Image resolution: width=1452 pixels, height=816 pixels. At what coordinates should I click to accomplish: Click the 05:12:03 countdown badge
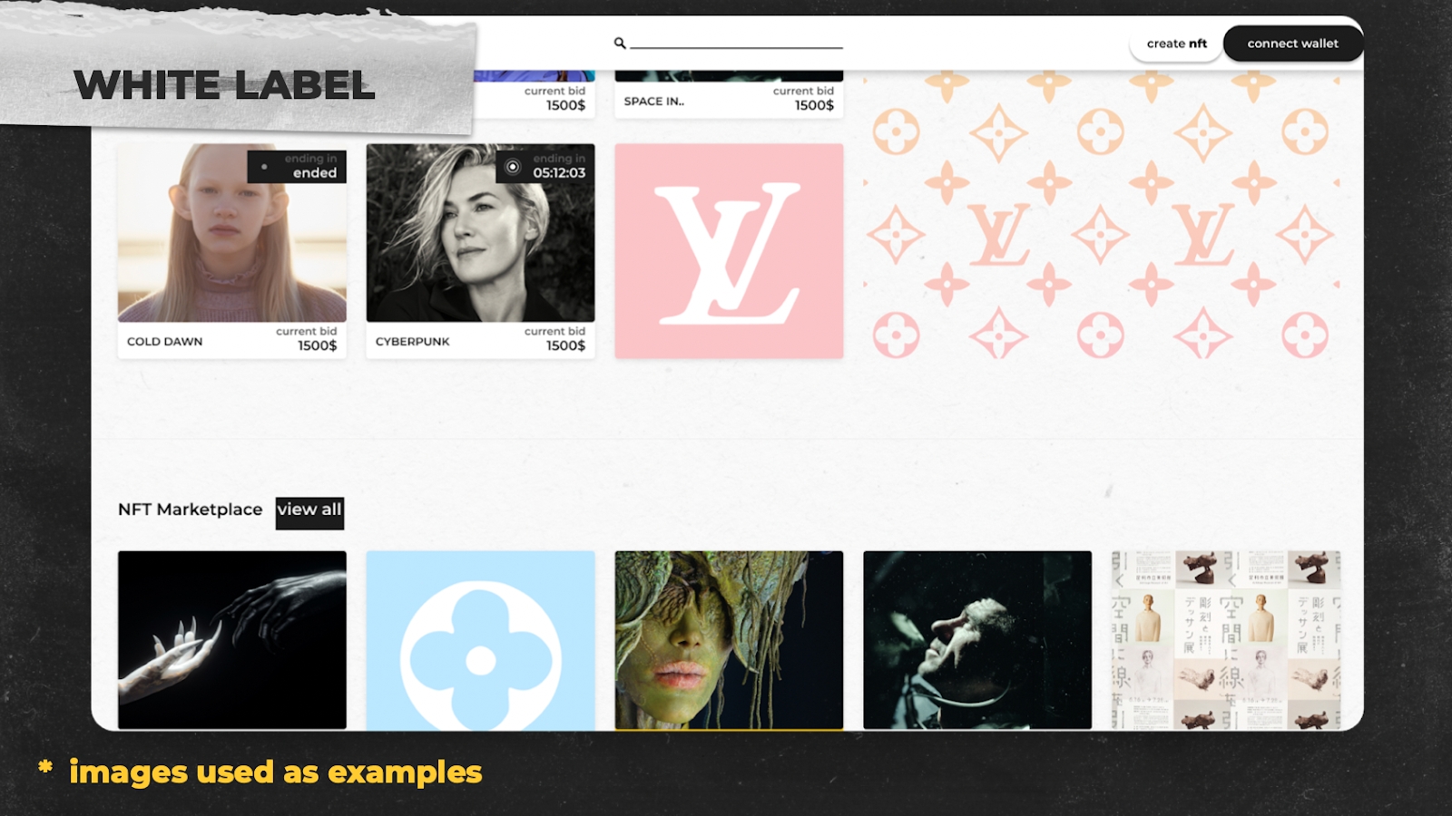(545, 167)
